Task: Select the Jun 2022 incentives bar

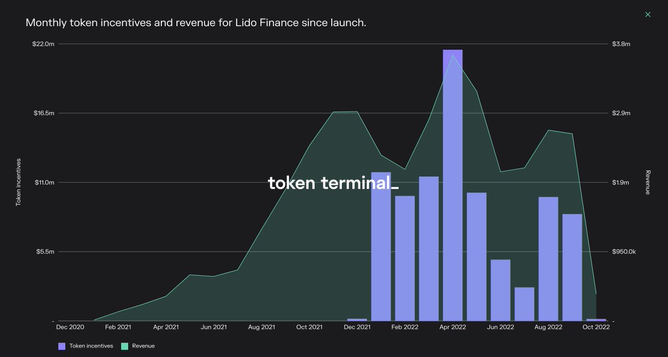Action: [500, 290]
